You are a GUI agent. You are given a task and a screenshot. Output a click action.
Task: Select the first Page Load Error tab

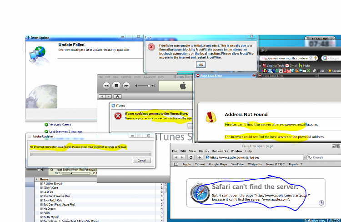coord(226,76)
